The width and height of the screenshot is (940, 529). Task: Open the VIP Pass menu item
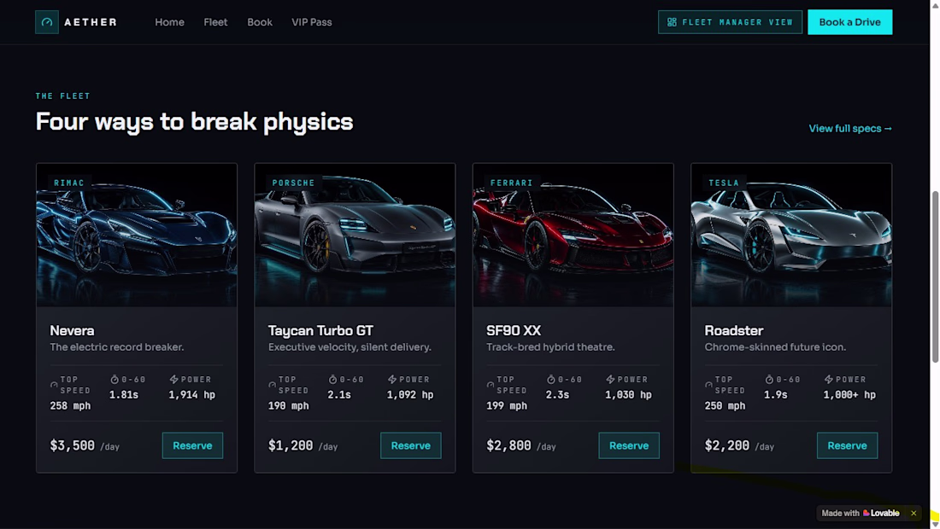click(x=312, y=22)
